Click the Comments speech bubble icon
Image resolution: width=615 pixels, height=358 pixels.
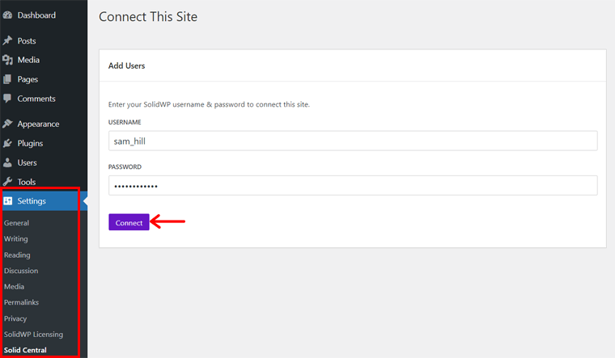click(7, 99)
